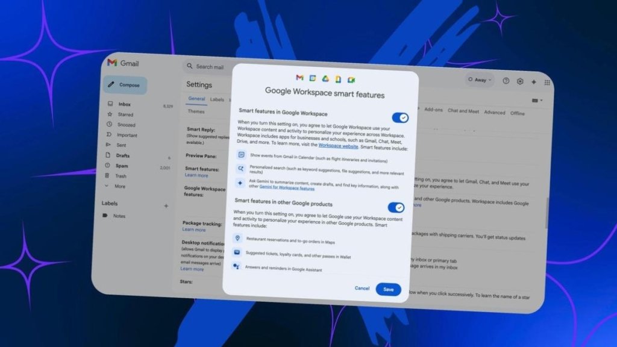Open the input tools dropdown arrow

point(537,101)
